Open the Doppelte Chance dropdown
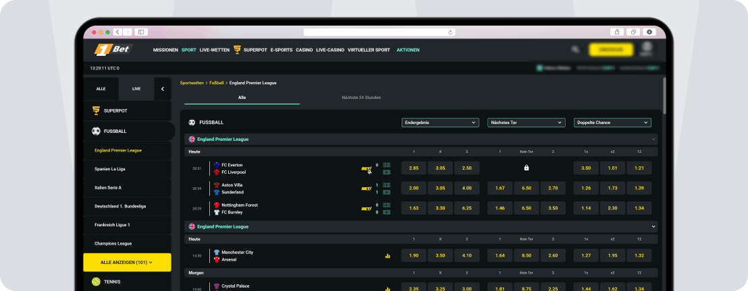This screenshot has width=748, height=291. [x=612, y=123]
